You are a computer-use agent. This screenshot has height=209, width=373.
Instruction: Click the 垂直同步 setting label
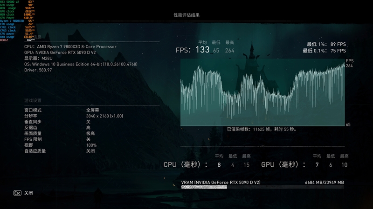click(x=33, y=122)
